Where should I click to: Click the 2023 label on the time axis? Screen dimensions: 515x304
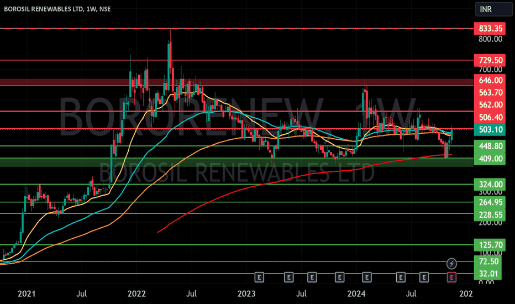[x=246, y=293]
